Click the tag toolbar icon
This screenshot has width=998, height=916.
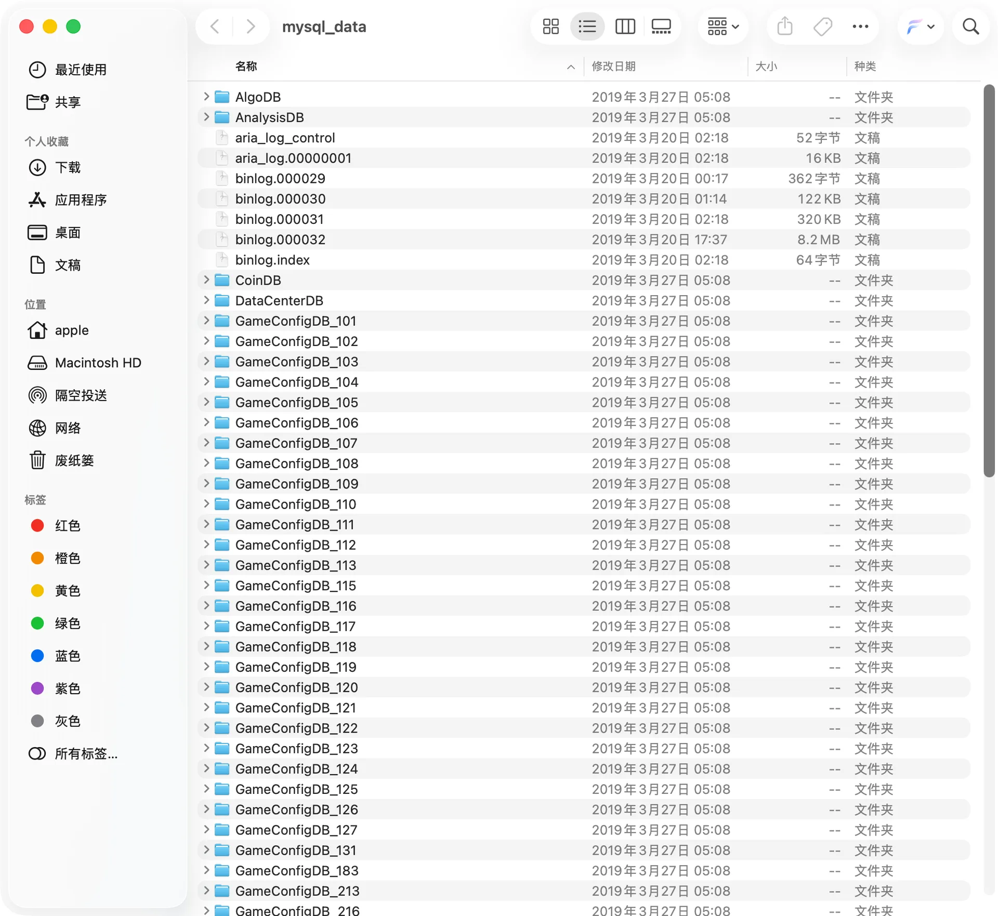[822, 26]
